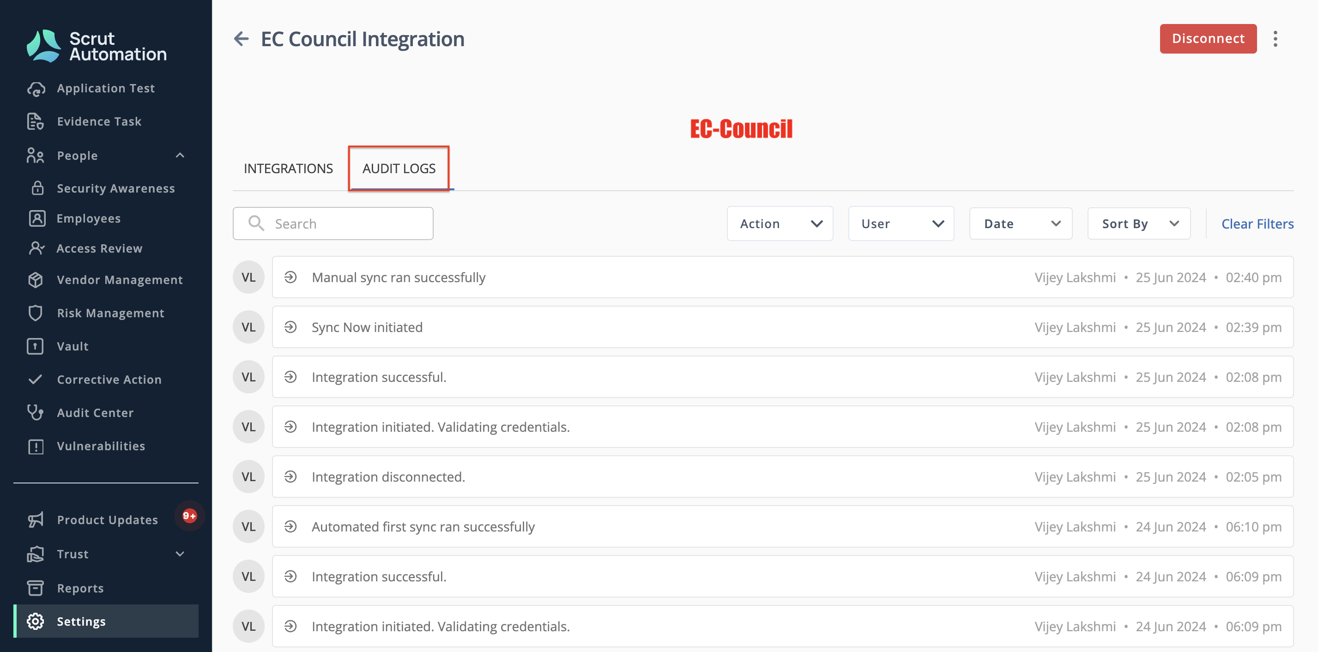Screen dimensions: 1318x652
Task: Click the red Disconnect button
Action: tap(1208, 38)
